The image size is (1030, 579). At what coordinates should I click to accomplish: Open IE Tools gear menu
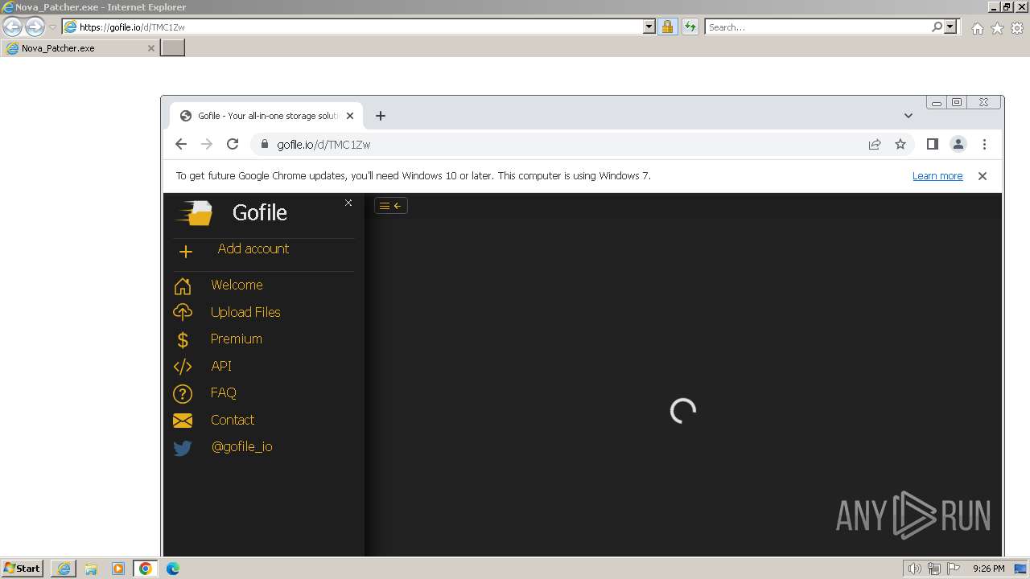point(1017,28)
